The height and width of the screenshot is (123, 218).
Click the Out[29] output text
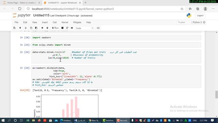point(67,90)
